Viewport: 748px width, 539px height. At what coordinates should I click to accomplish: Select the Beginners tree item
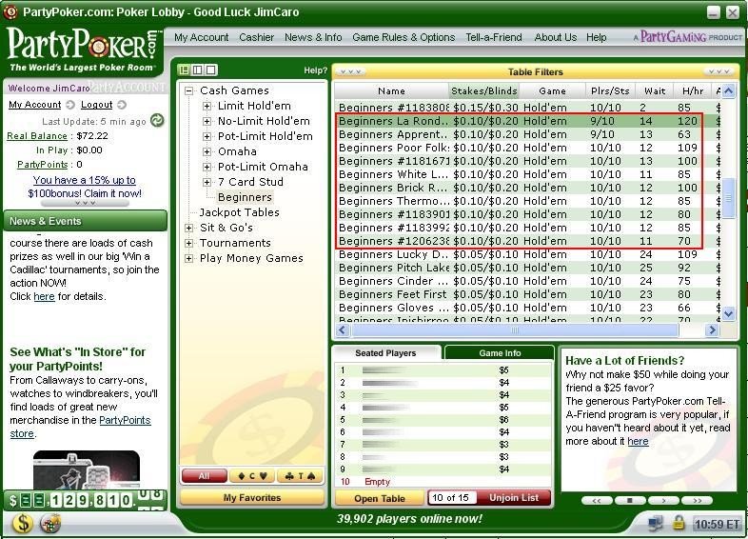coord(245,197)
